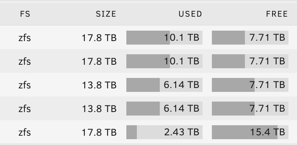
Task: Select the 2.43 TB used progress bar
Action: pos(164,132)
